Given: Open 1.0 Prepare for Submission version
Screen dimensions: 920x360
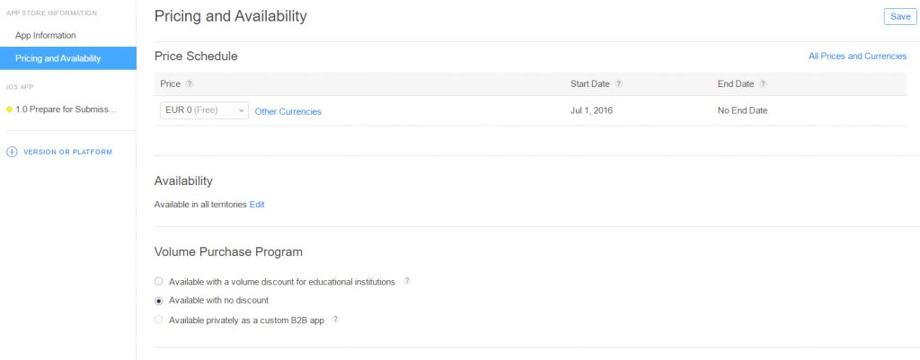Looking at the screenshot, I should point(66,110).
